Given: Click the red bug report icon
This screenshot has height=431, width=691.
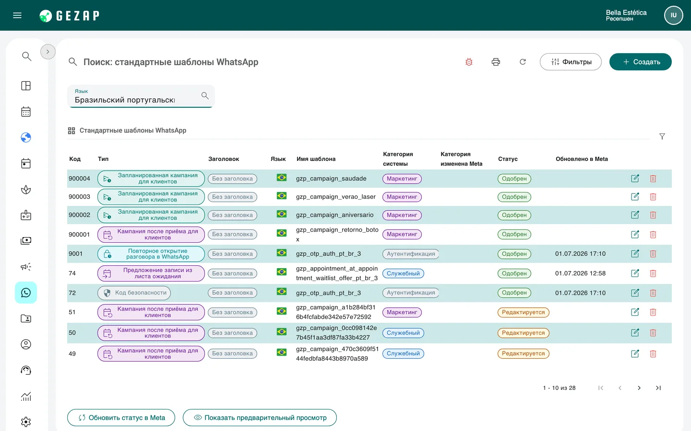Looking at the screenshot, I should tap(469, 62).
